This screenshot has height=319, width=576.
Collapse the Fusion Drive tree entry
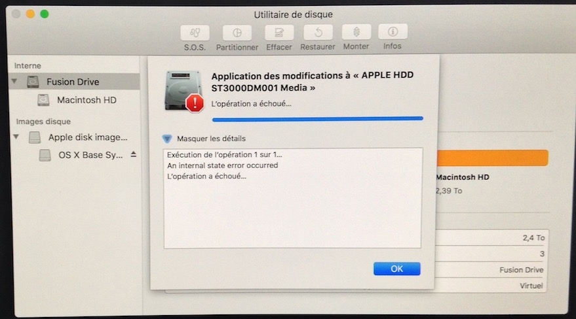(14, 81)
